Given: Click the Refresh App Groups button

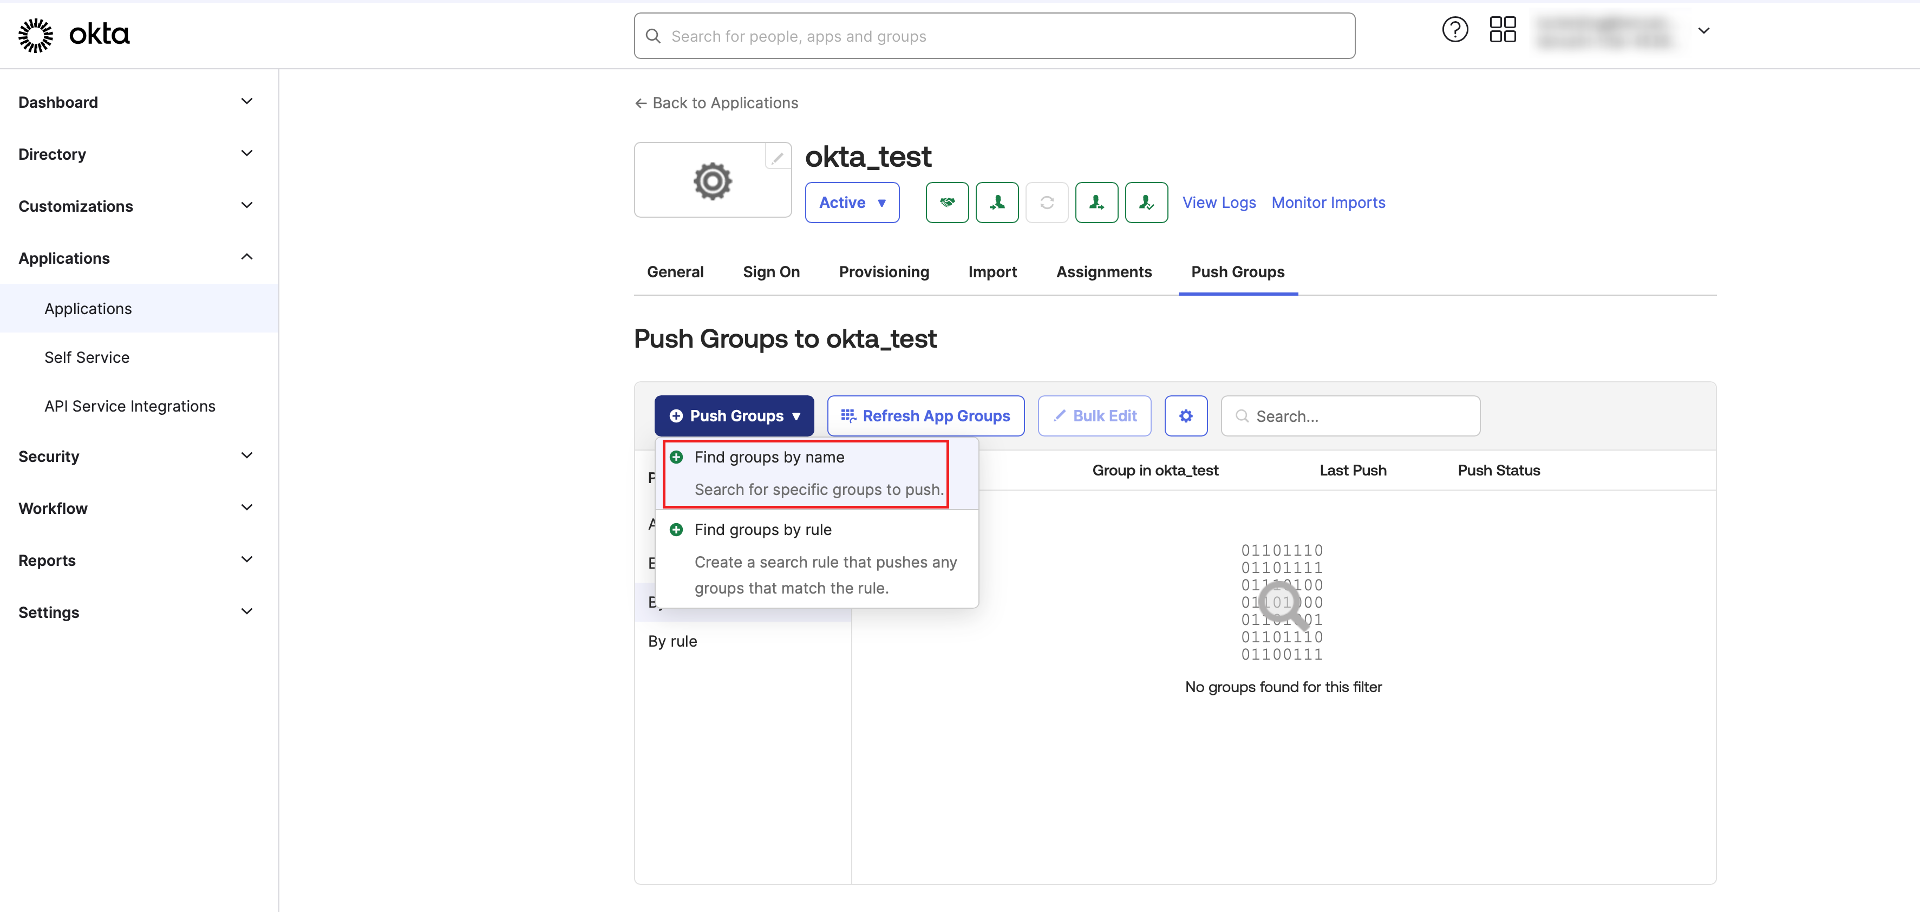Looking at the screenshot, I should (x=925, y=416).
